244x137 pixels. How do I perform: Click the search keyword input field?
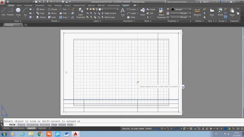click(x=180, y=2)
